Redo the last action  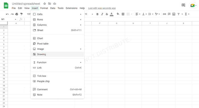click(12, 14)
